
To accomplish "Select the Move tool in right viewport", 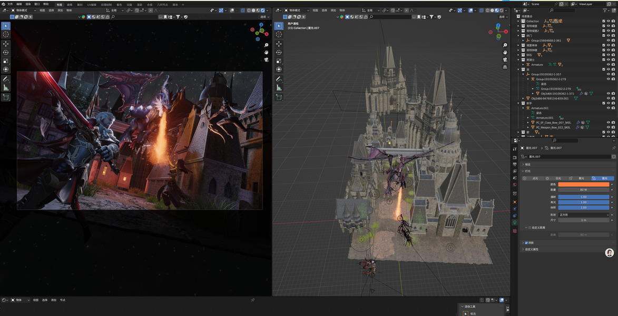I will coord(279,44).
